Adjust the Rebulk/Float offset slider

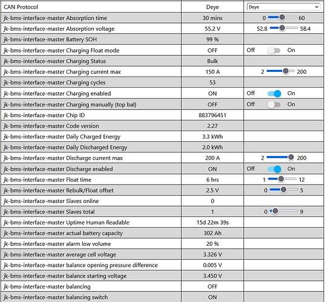click(283, 190)
